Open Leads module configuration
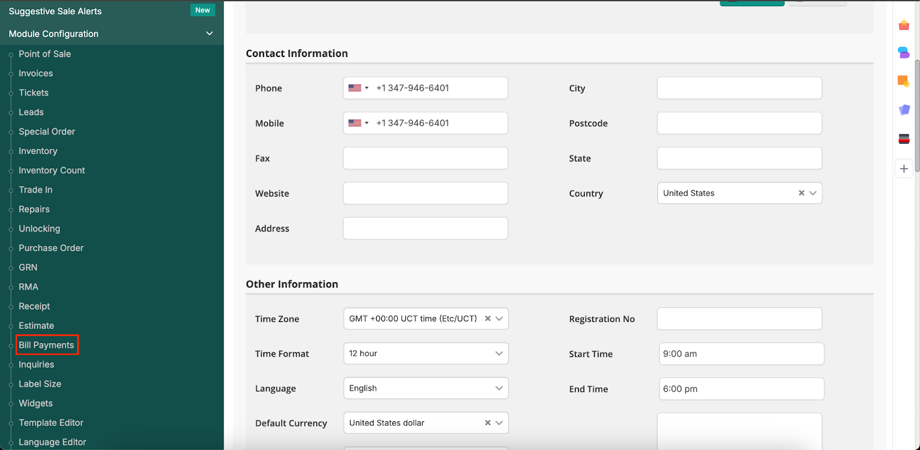Screen dimensions: 920x450 pos(31,112)
